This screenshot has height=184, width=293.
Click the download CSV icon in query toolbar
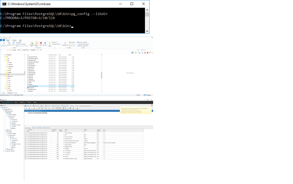[x=77, y=108]
